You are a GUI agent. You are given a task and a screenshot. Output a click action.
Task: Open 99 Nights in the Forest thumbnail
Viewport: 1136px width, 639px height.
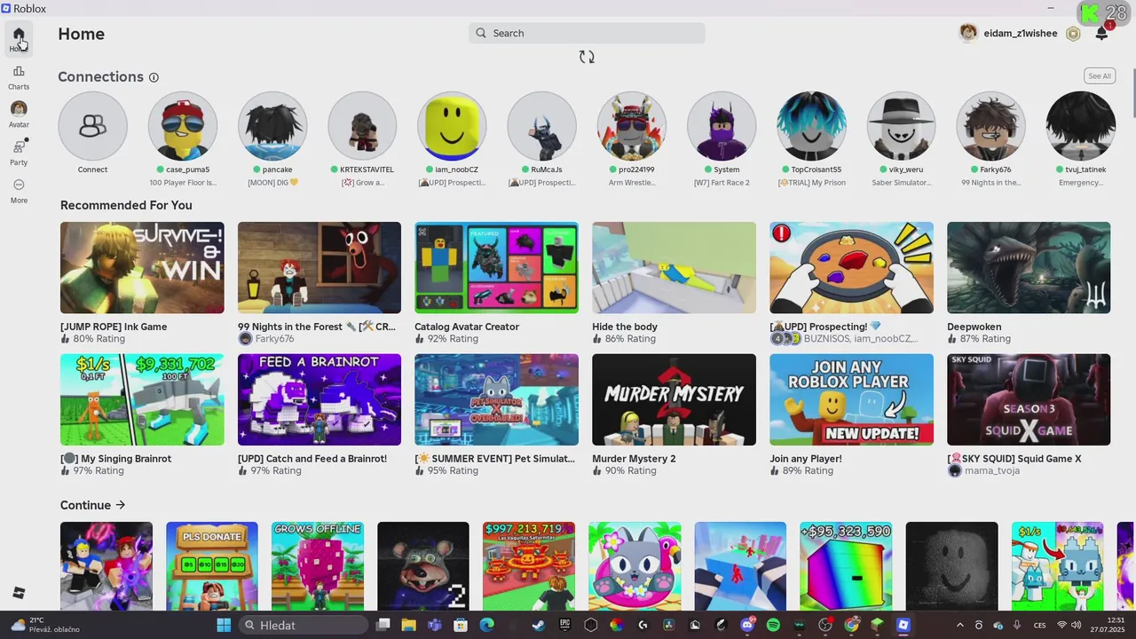(319, 267)
